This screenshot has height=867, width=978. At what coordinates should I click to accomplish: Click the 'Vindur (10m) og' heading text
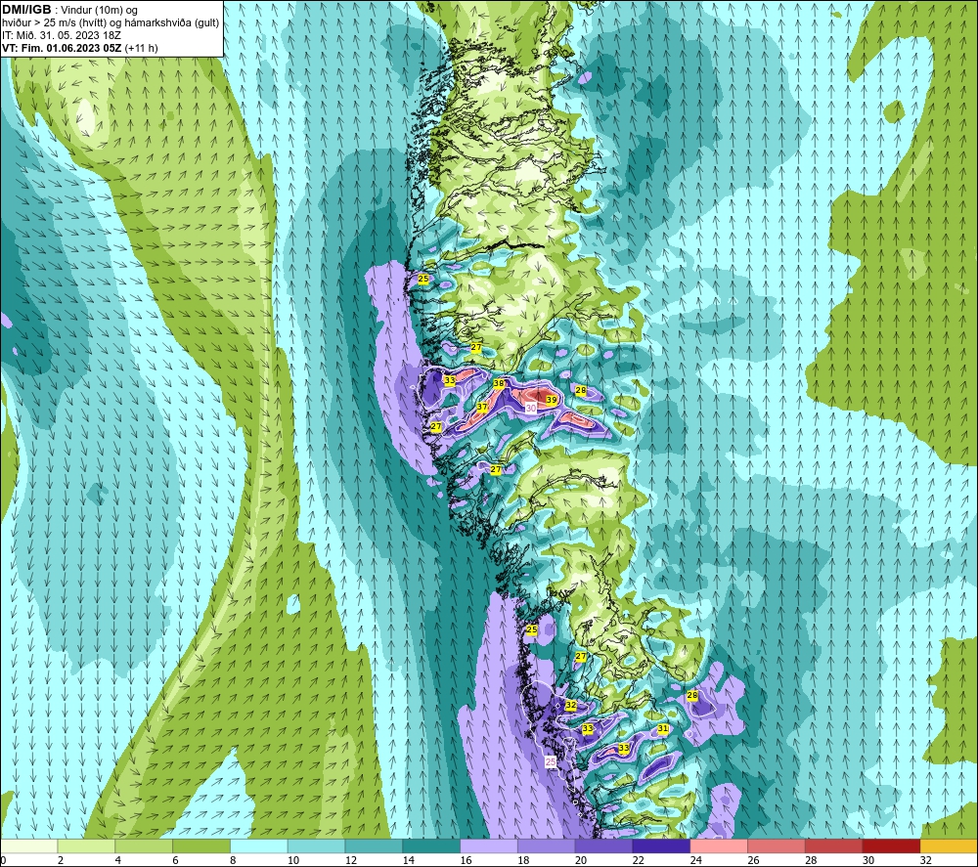101,11
